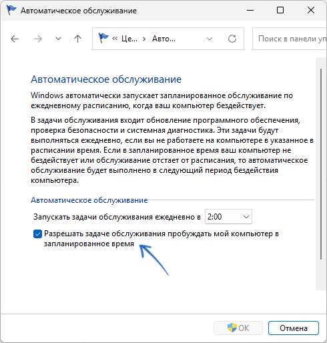Viewport: 327px width, 343px height.
Task: Open the "Це..." breadcrumb segment
Action: 129,39
